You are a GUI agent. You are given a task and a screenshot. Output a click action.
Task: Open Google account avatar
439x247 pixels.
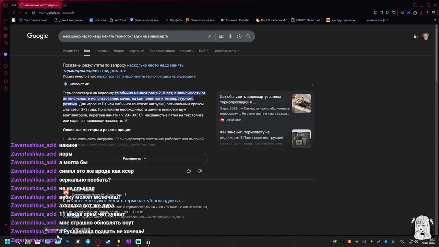pos(426,36)
